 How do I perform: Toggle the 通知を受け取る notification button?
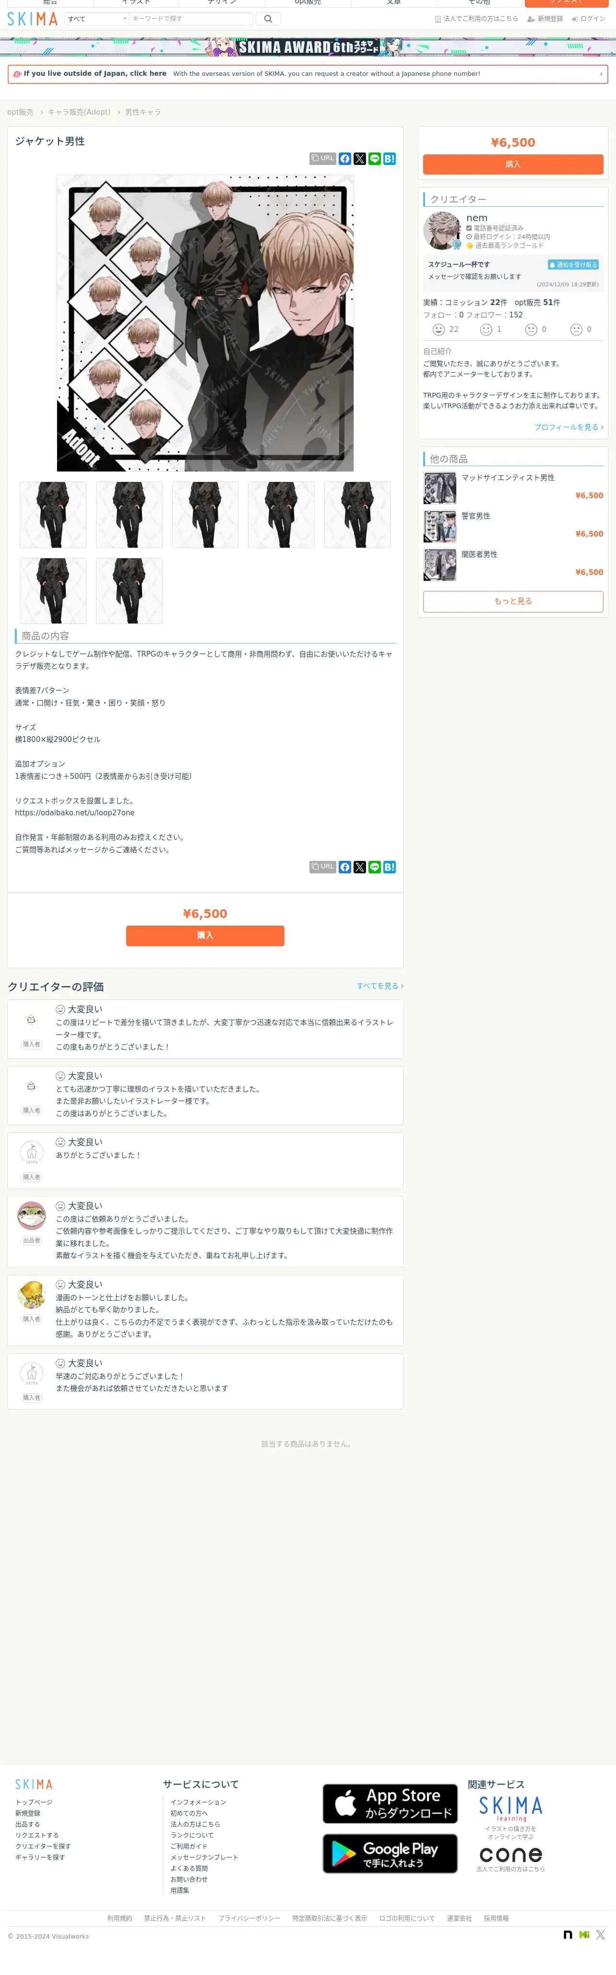[x=573, y=265]
